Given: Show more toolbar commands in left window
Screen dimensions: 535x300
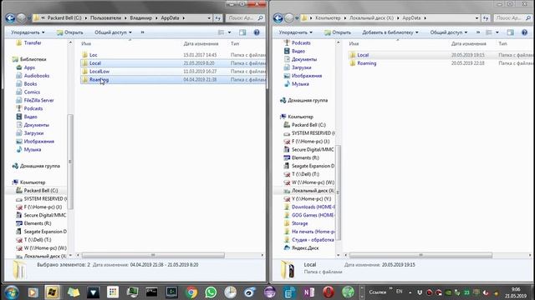Looking at the screenshot, I should click(142, 32).
